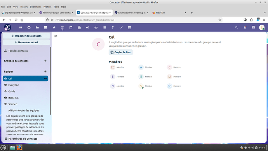
Task: Open the Tables grid app icon
Action: click(x=129, y=27)
